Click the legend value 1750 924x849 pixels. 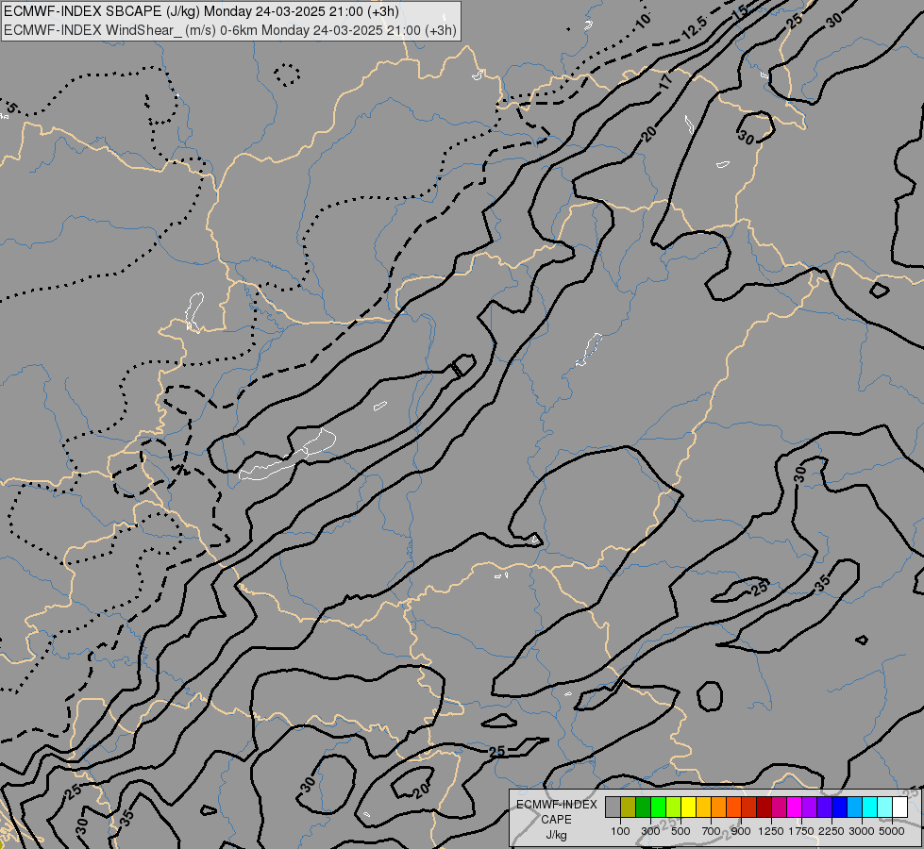(x=801, y=831)
